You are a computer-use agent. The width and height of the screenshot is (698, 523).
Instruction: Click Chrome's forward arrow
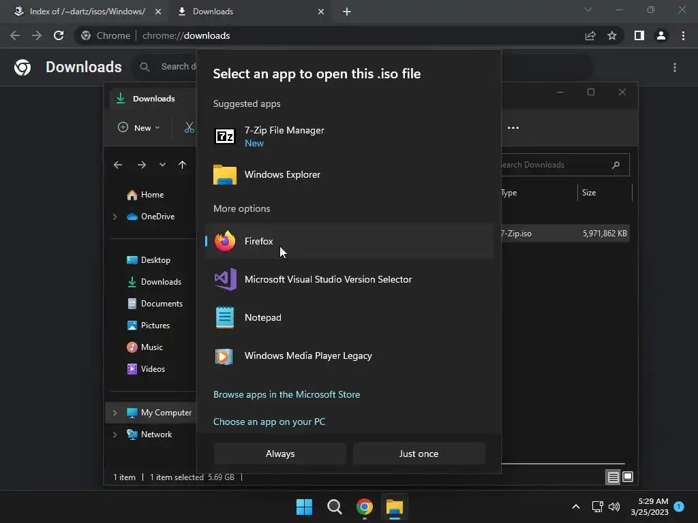[x=37, y=35]
